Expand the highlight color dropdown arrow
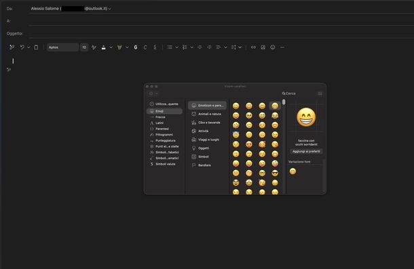 (x=127, y=47)
